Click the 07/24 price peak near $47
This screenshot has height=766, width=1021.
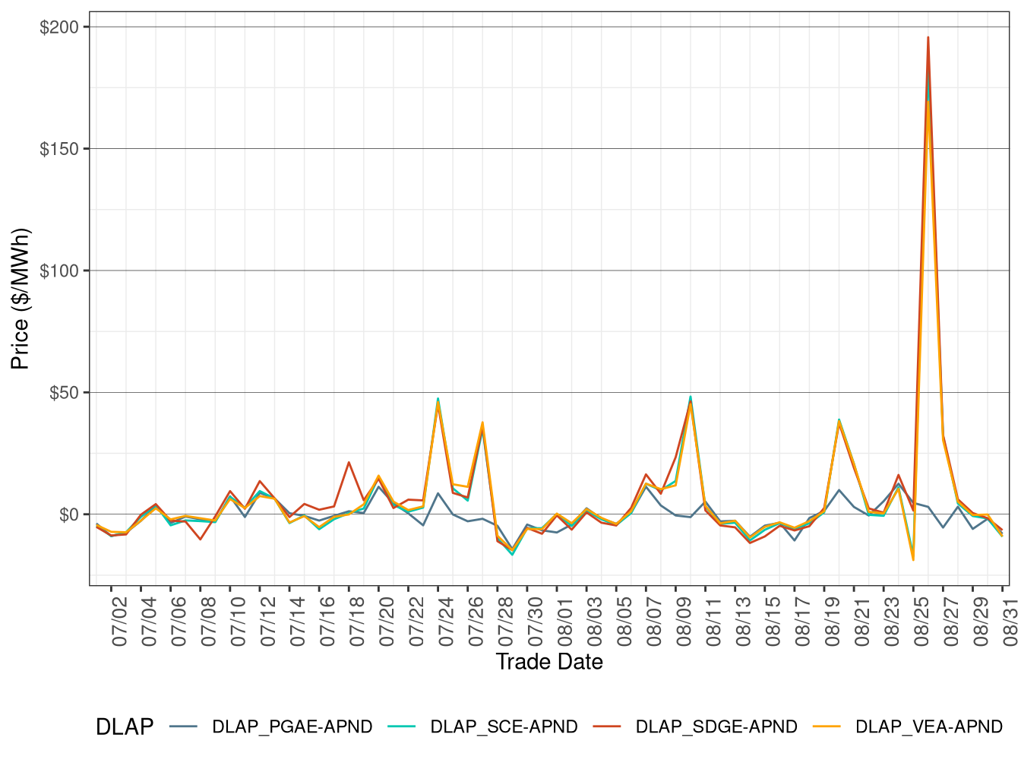[x=438, y=399]
